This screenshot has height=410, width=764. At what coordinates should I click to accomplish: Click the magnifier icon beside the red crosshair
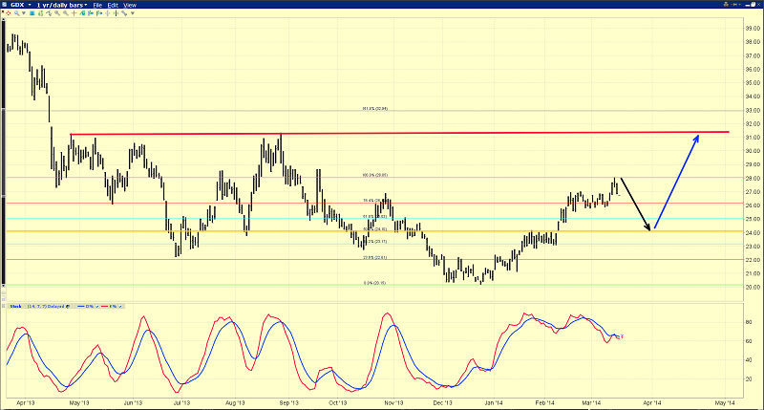[x=16, y=13]
